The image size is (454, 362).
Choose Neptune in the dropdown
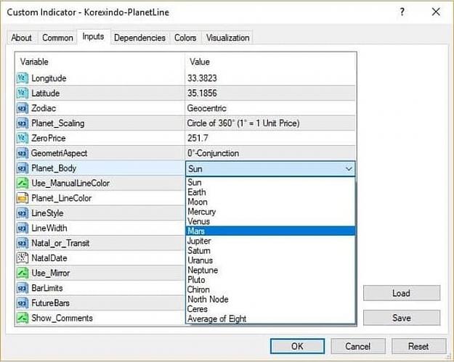click(x=270, y=270)
